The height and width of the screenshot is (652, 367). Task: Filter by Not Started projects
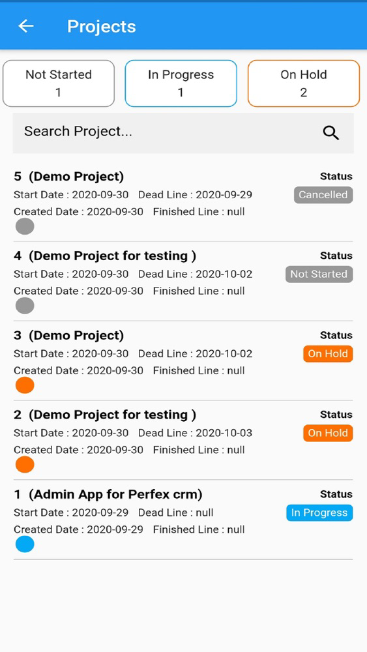pos(59,83)
